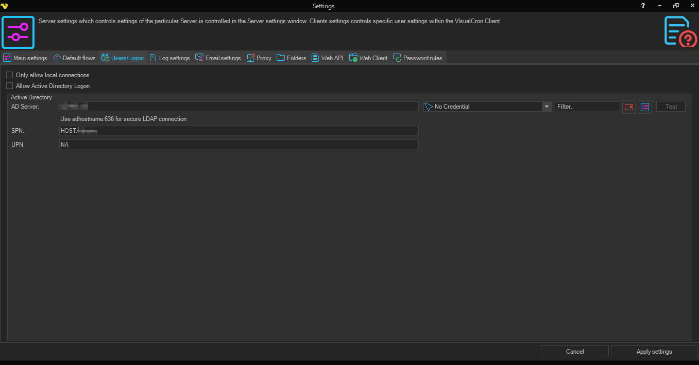Click the large settings sliders icon
699x365 pixels.
pos(18,32)
